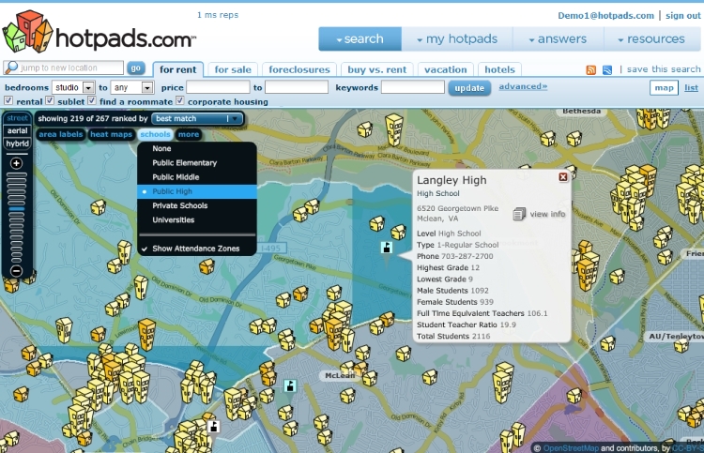The width and height of the screenshot is (704, 453).
Task: Zoom out with the minus button
Action: pyautogui.click(x=17, y=270)
